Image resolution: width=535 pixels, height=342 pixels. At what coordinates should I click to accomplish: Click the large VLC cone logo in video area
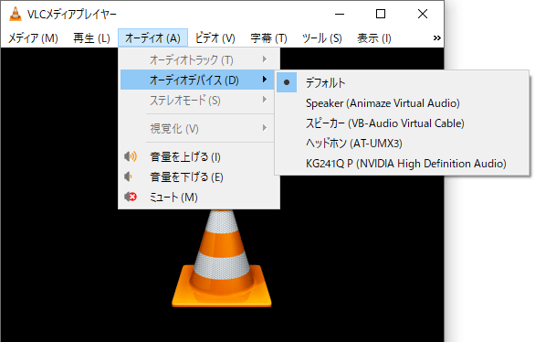click(x=222, y=258)
